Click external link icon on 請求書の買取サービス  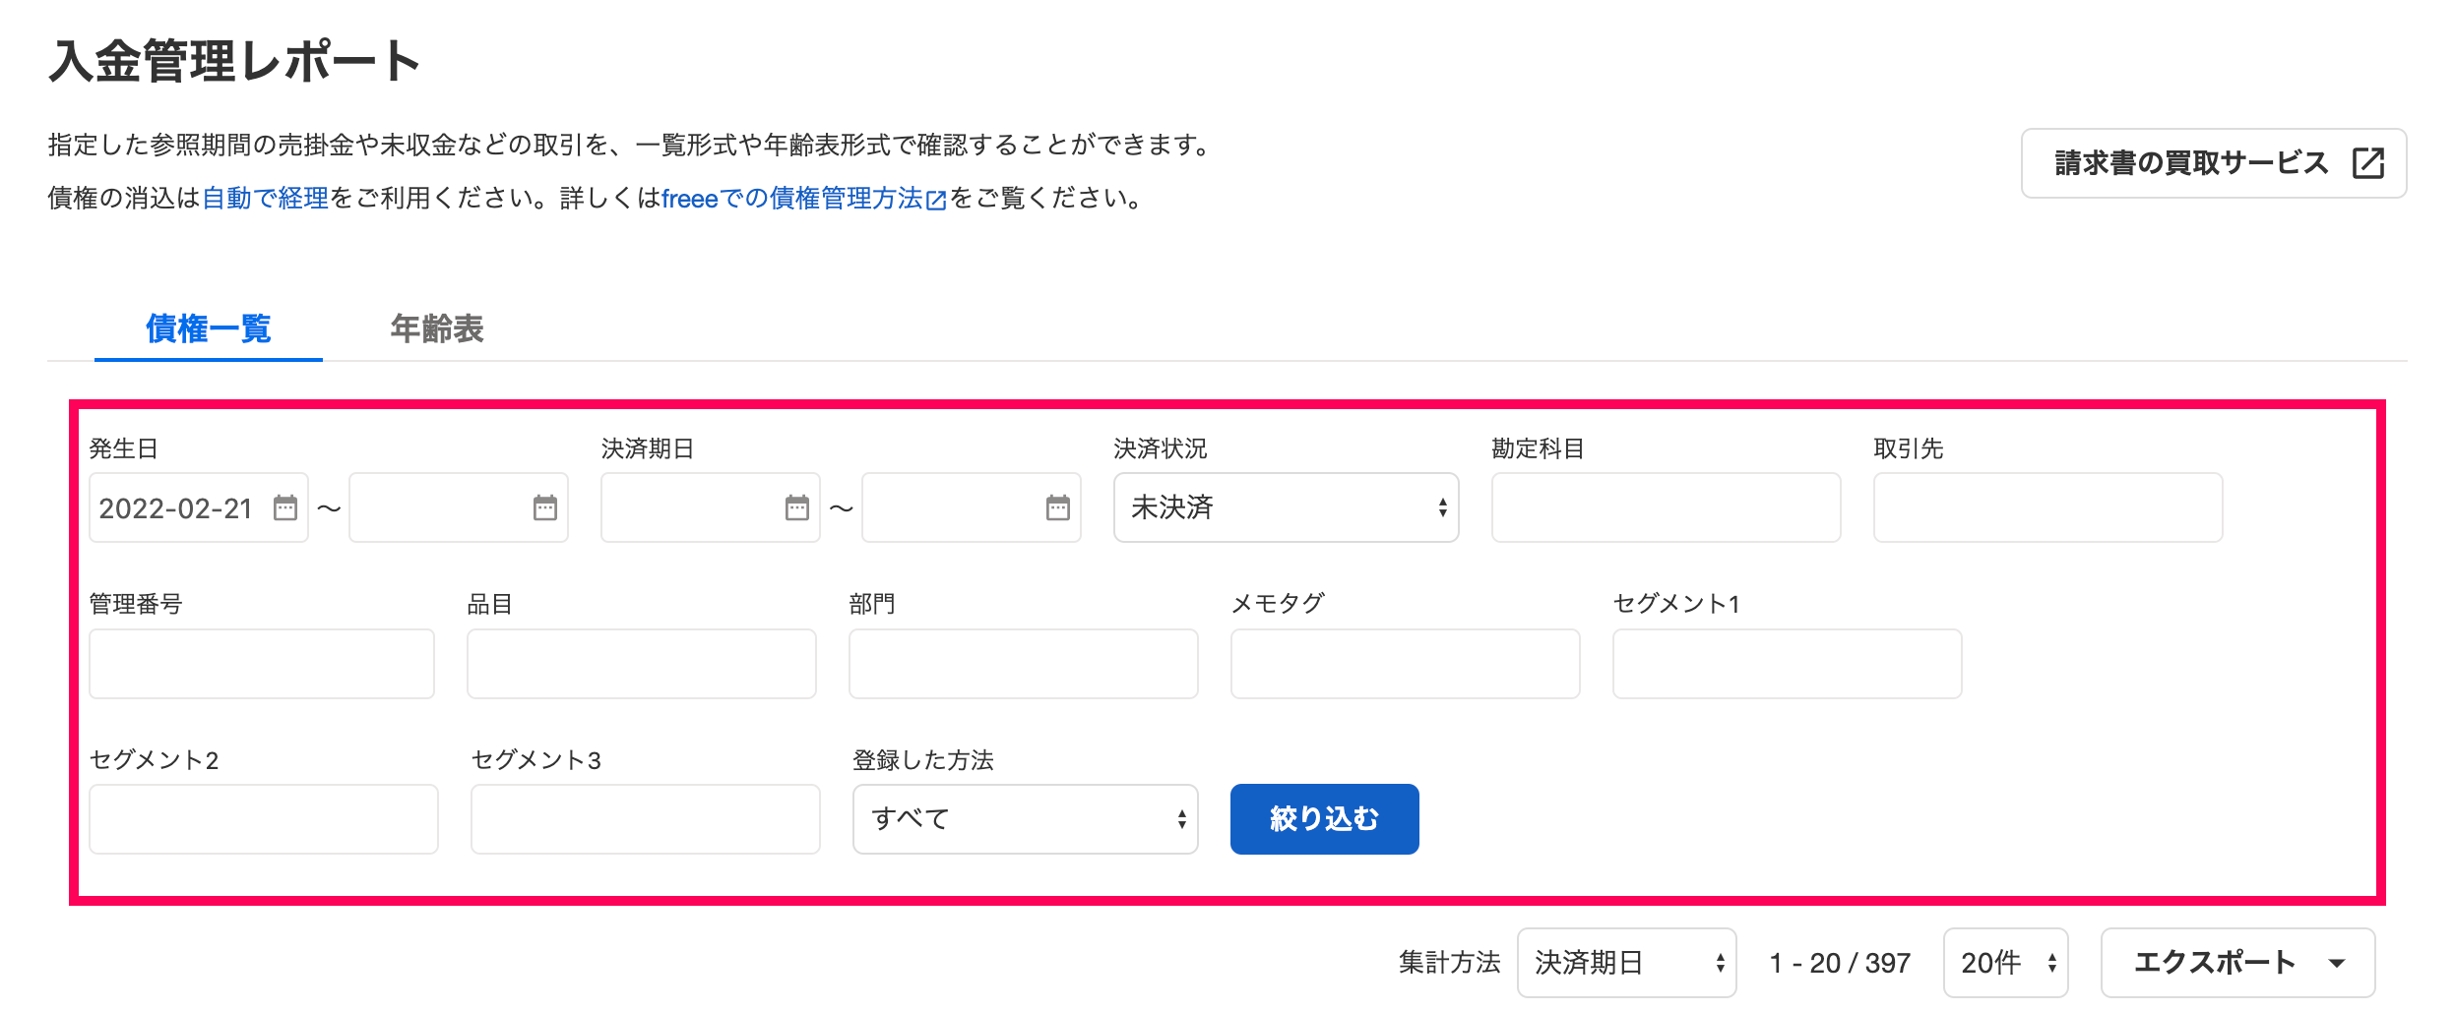2368,163
